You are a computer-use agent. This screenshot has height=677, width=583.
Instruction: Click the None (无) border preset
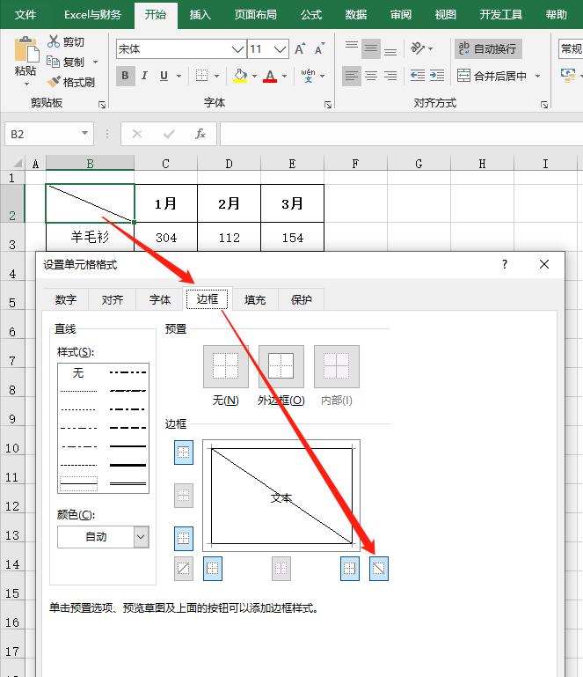tap(225, 366)
